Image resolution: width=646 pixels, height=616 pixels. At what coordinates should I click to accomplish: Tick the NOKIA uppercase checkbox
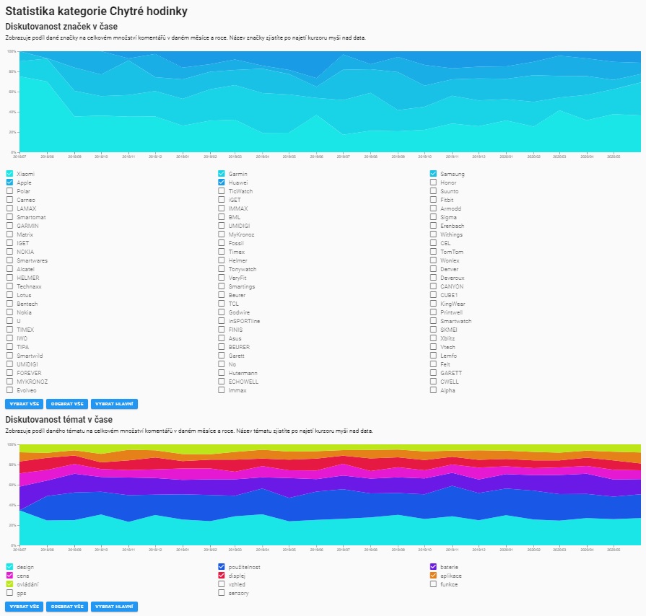10,252
